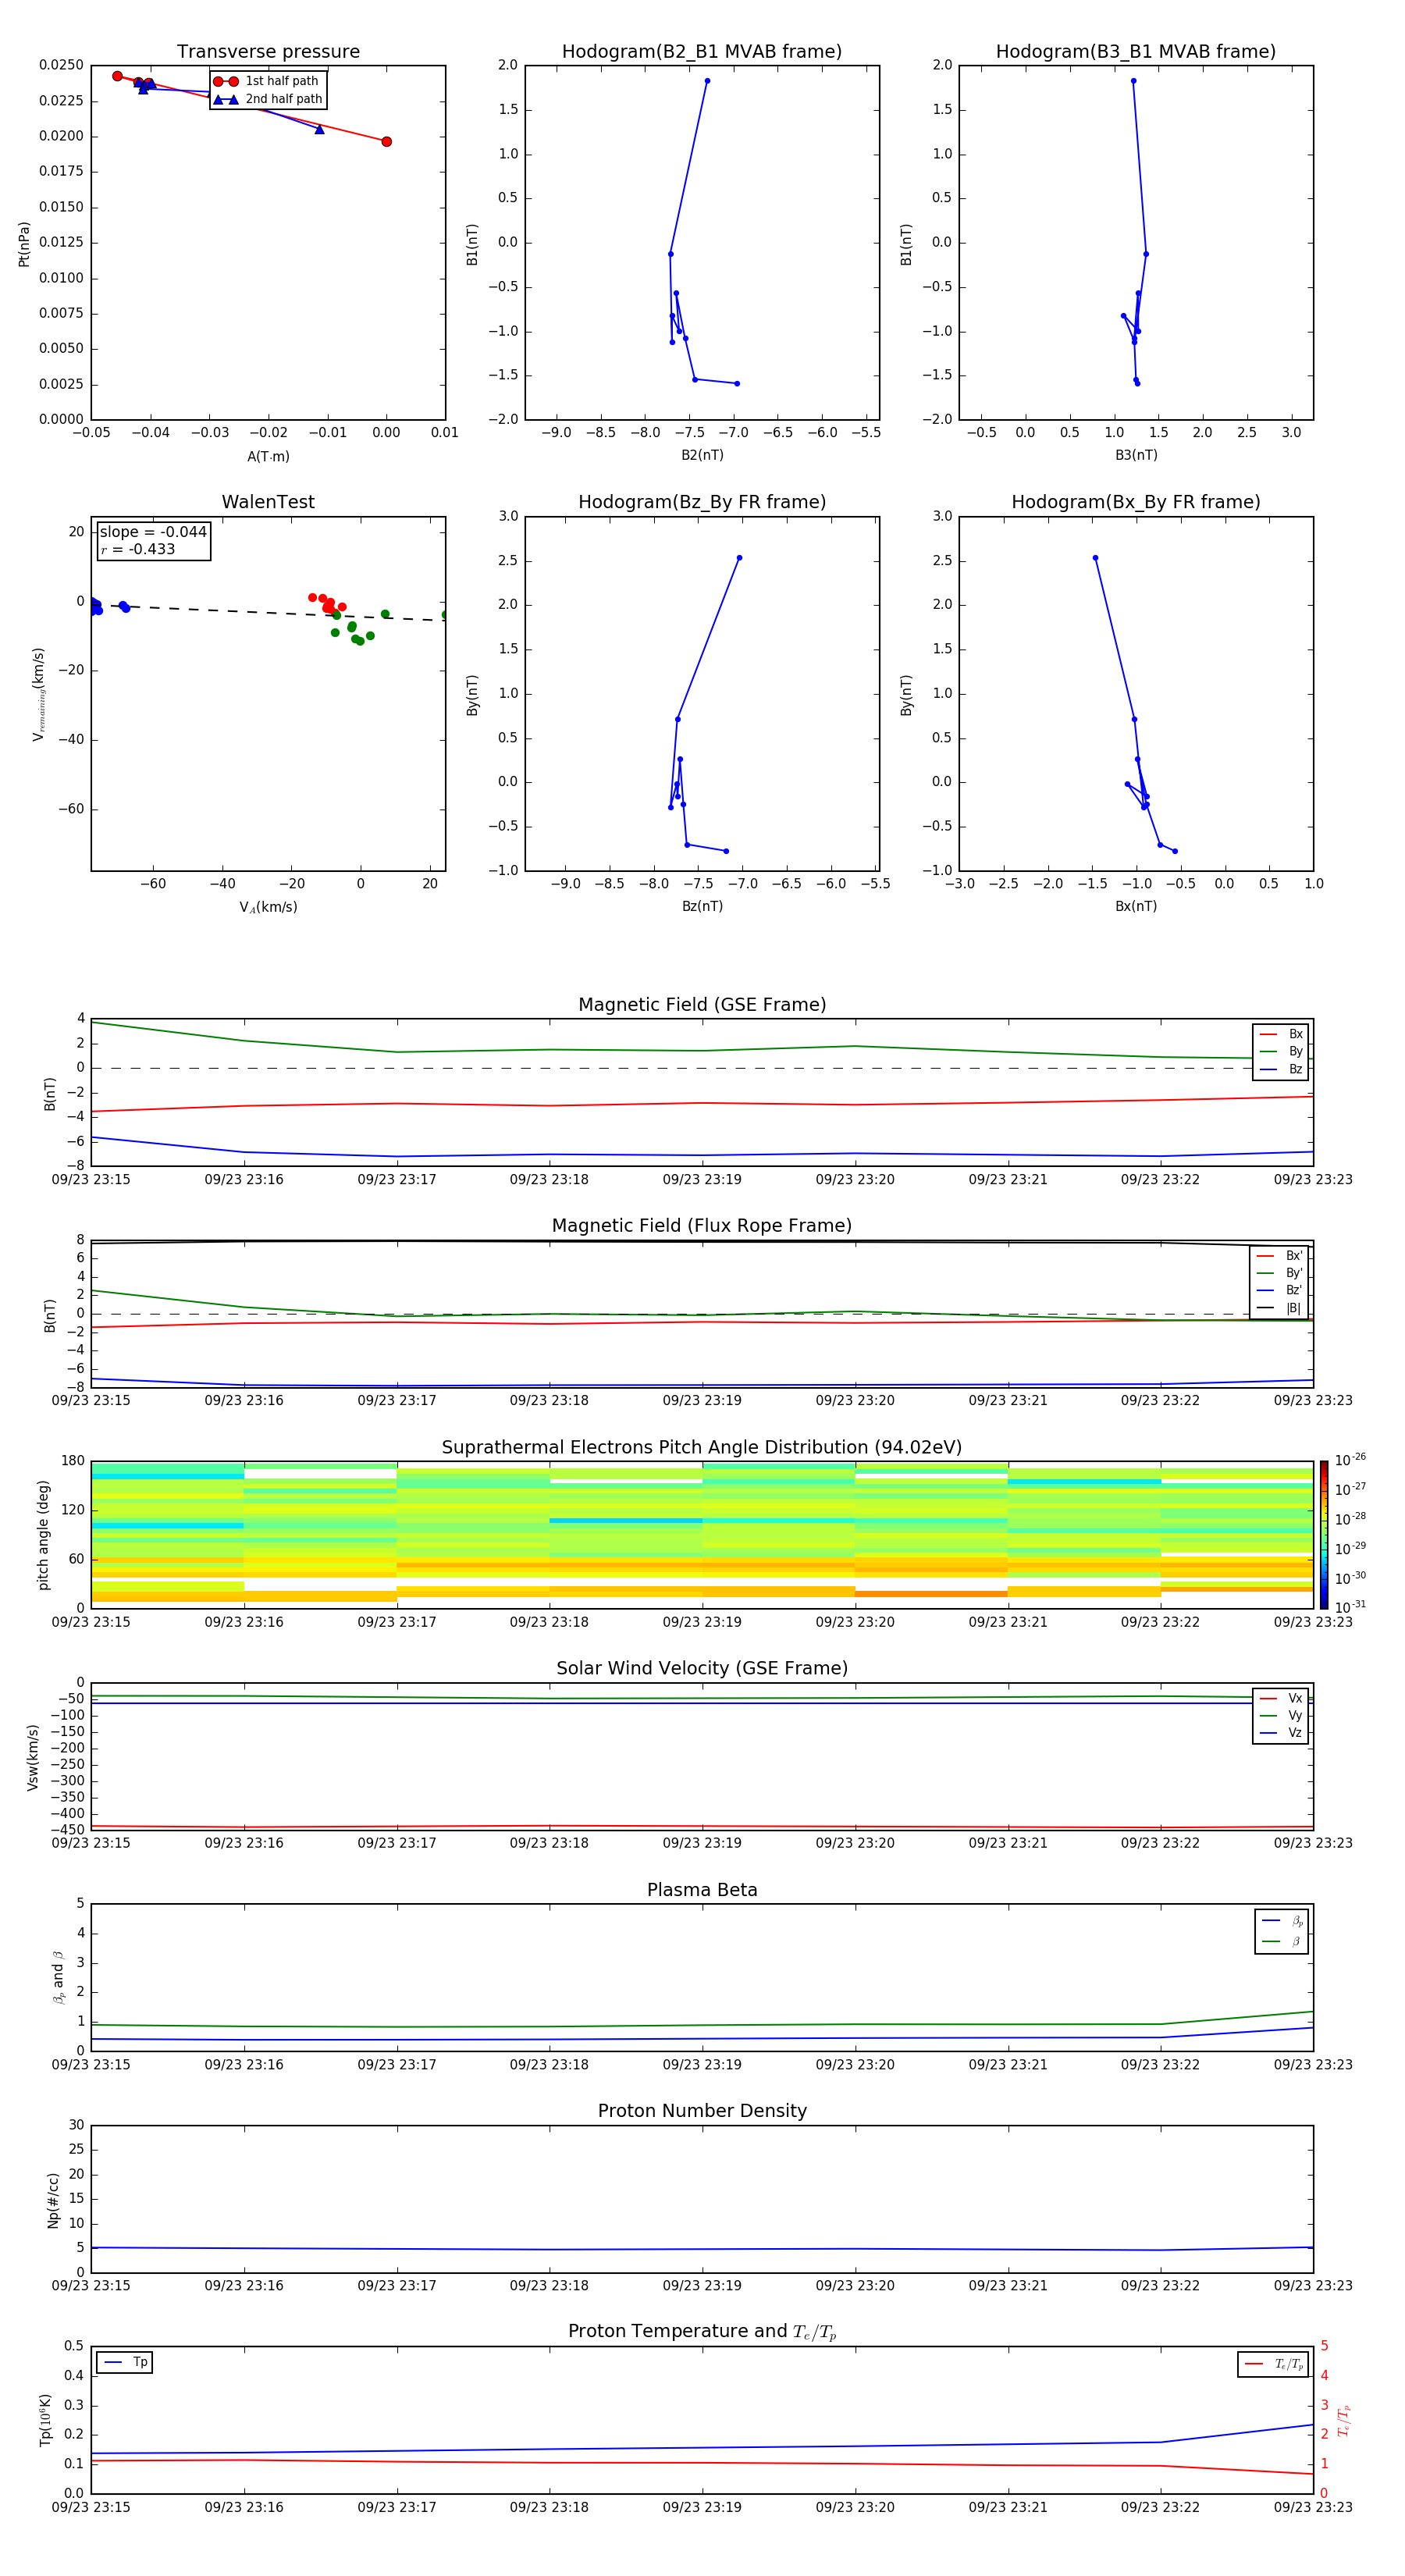Click the Vsw(km/s) axis label
The height and width of the screenshot is (2576, 1405).
click(33, 1756)
